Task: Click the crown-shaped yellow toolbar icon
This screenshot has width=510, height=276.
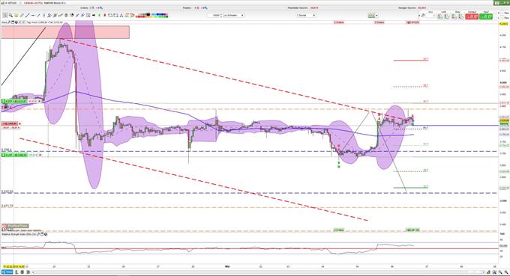Action: pos(16,15)
